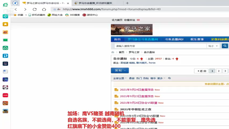The width and height of the screenshot is (229, 129).
Task: Click the forum search input box
Action: [160, 46]
